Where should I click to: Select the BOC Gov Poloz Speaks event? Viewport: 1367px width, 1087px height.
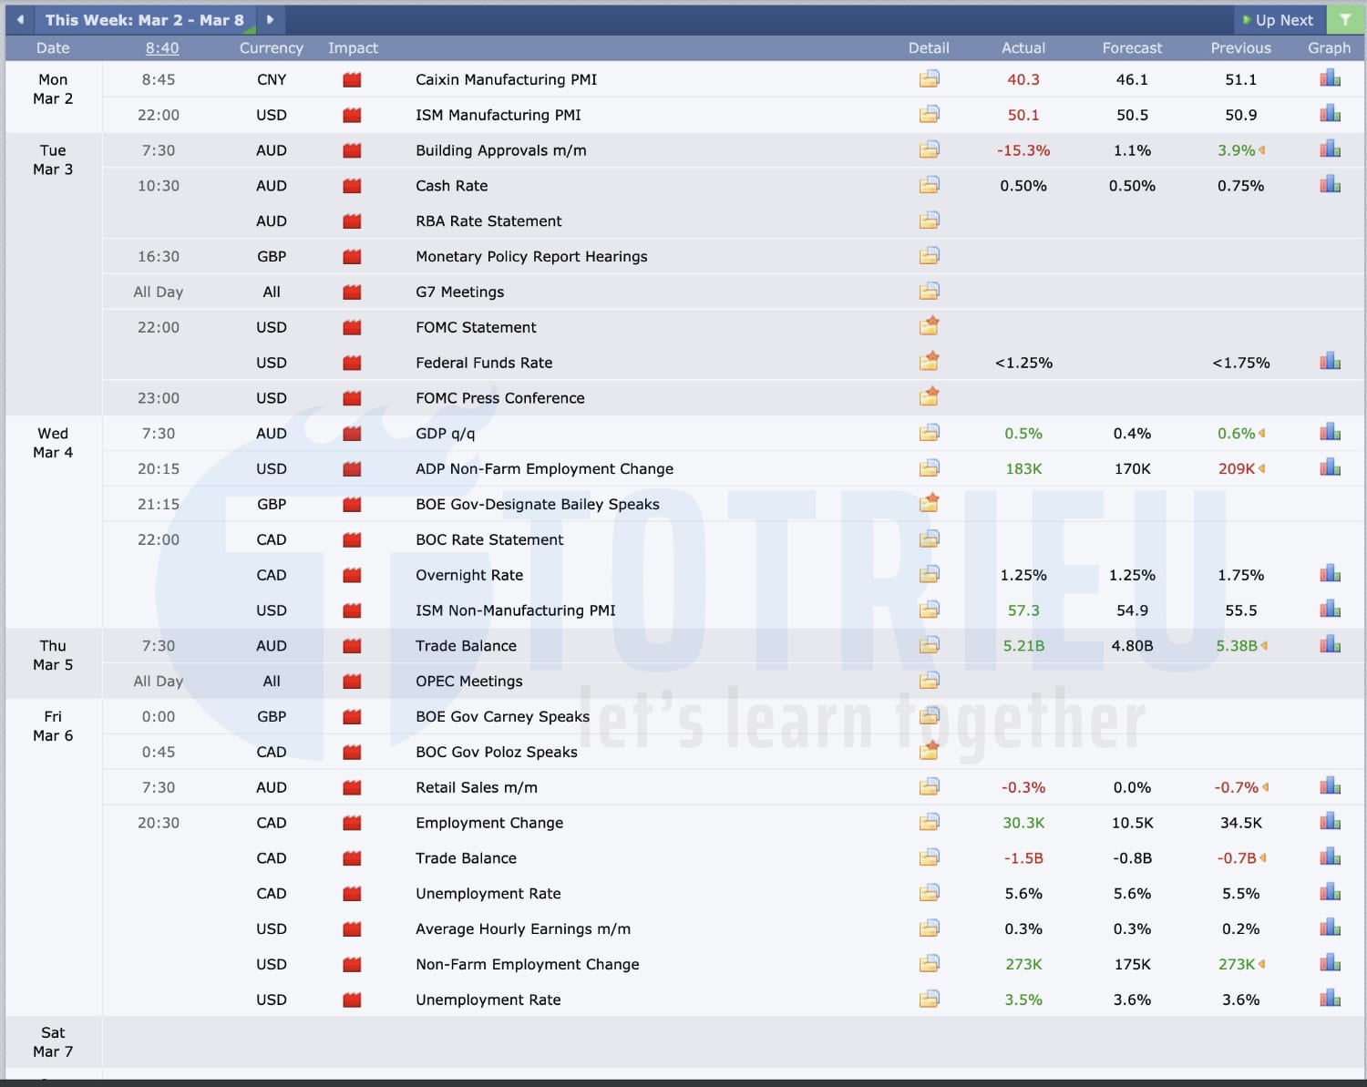click(x=497, y=752)
